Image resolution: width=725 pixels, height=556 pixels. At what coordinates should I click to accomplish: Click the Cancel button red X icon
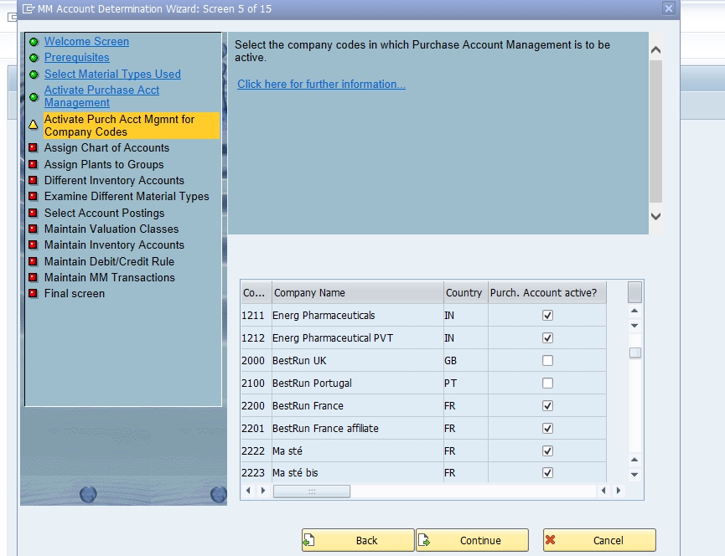pyautogui.click(x=550, y=540)
